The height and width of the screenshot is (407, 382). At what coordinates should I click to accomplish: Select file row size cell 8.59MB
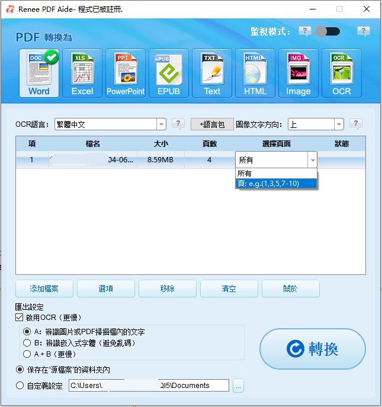click(160, 159)
